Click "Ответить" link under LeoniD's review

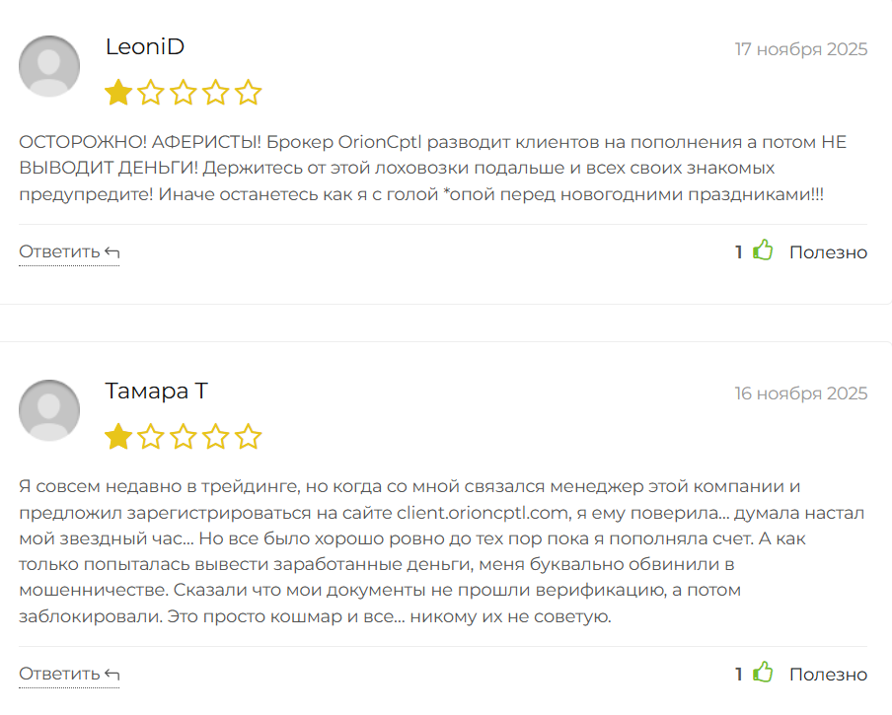click(59, 251)
